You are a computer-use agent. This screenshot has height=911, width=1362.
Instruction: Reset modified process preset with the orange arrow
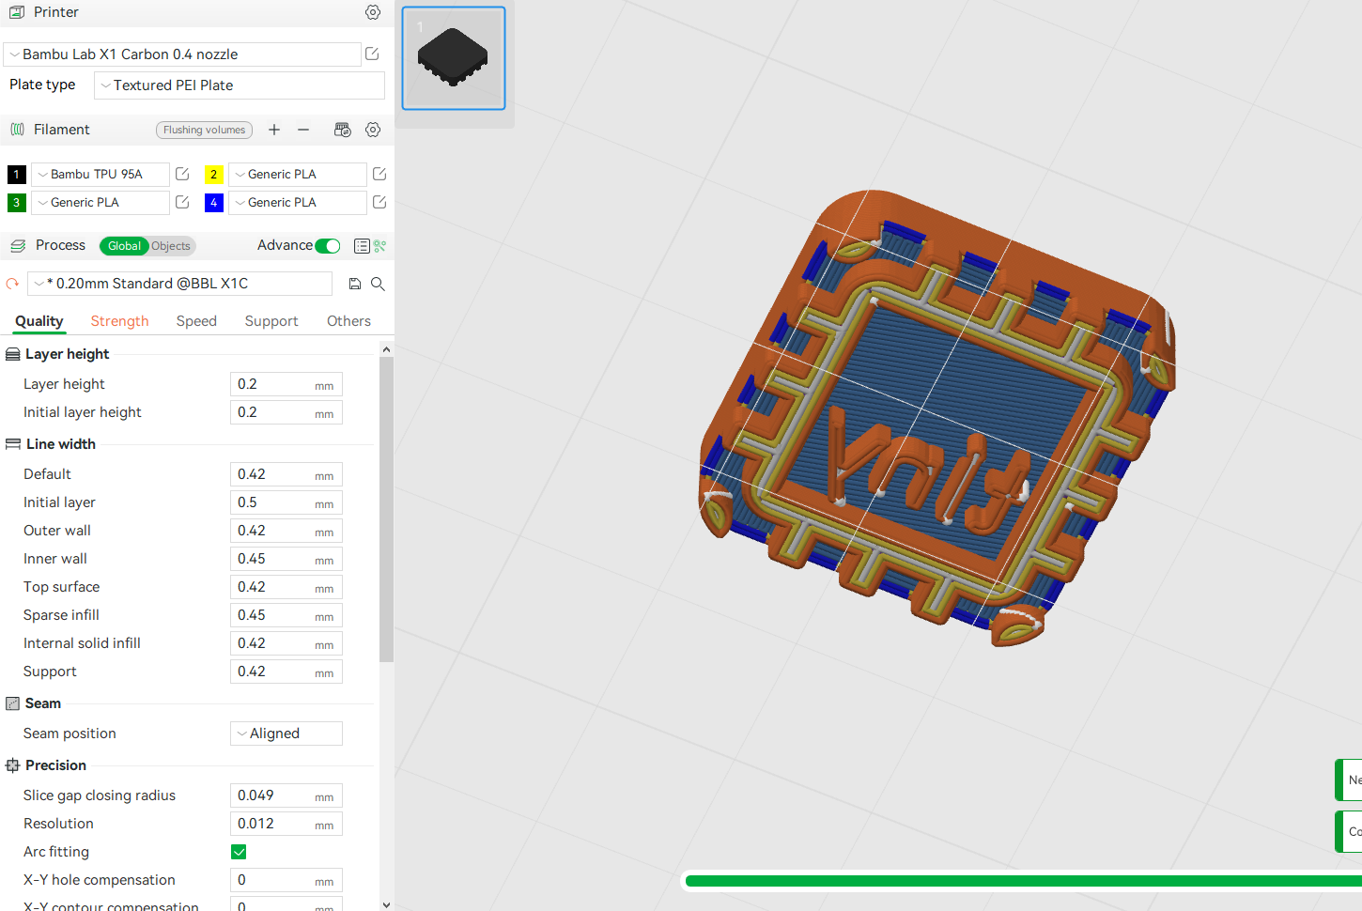tap(12, 284)
